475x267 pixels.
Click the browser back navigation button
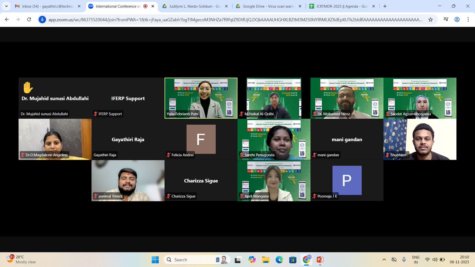click(6, 19)
